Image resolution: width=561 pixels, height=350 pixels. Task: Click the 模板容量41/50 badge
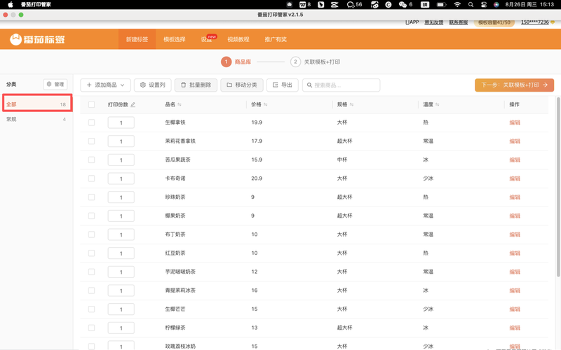(x=494, y=22)
